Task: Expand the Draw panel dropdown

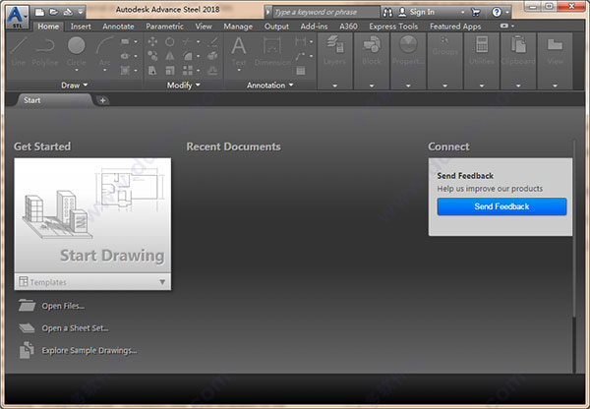Action: coord(75,86)
